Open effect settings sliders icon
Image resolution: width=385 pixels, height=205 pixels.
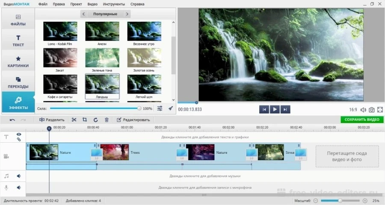tap(160, 108)
